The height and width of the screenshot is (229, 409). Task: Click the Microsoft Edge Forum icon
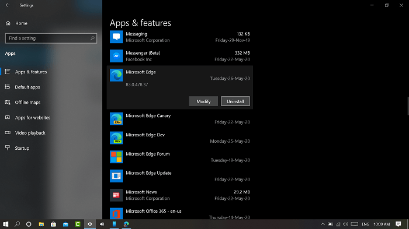(x=116, y=157)
